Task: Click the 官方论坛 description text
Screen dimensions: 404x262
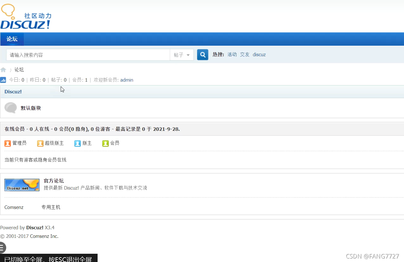Action: pyautogui.click(x=95, y=188)
